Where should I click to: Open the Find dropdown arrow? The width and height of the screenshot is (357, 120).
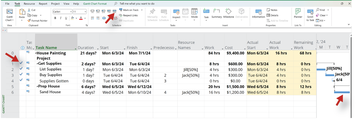point(328,10)
